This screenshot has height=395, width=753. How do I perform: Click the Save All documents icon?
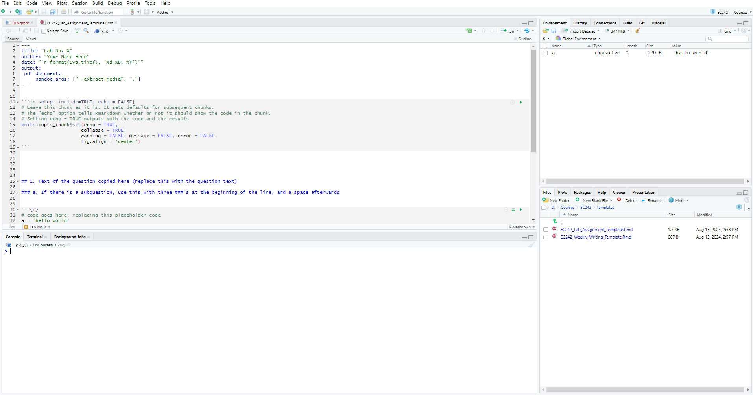click(x=52, y=12)
